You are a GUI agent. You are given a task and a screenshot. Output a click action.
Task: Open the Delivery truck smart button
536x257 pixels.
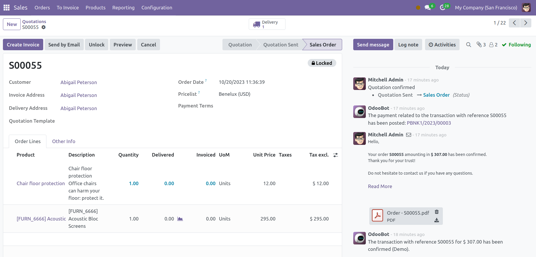[267, 24]
